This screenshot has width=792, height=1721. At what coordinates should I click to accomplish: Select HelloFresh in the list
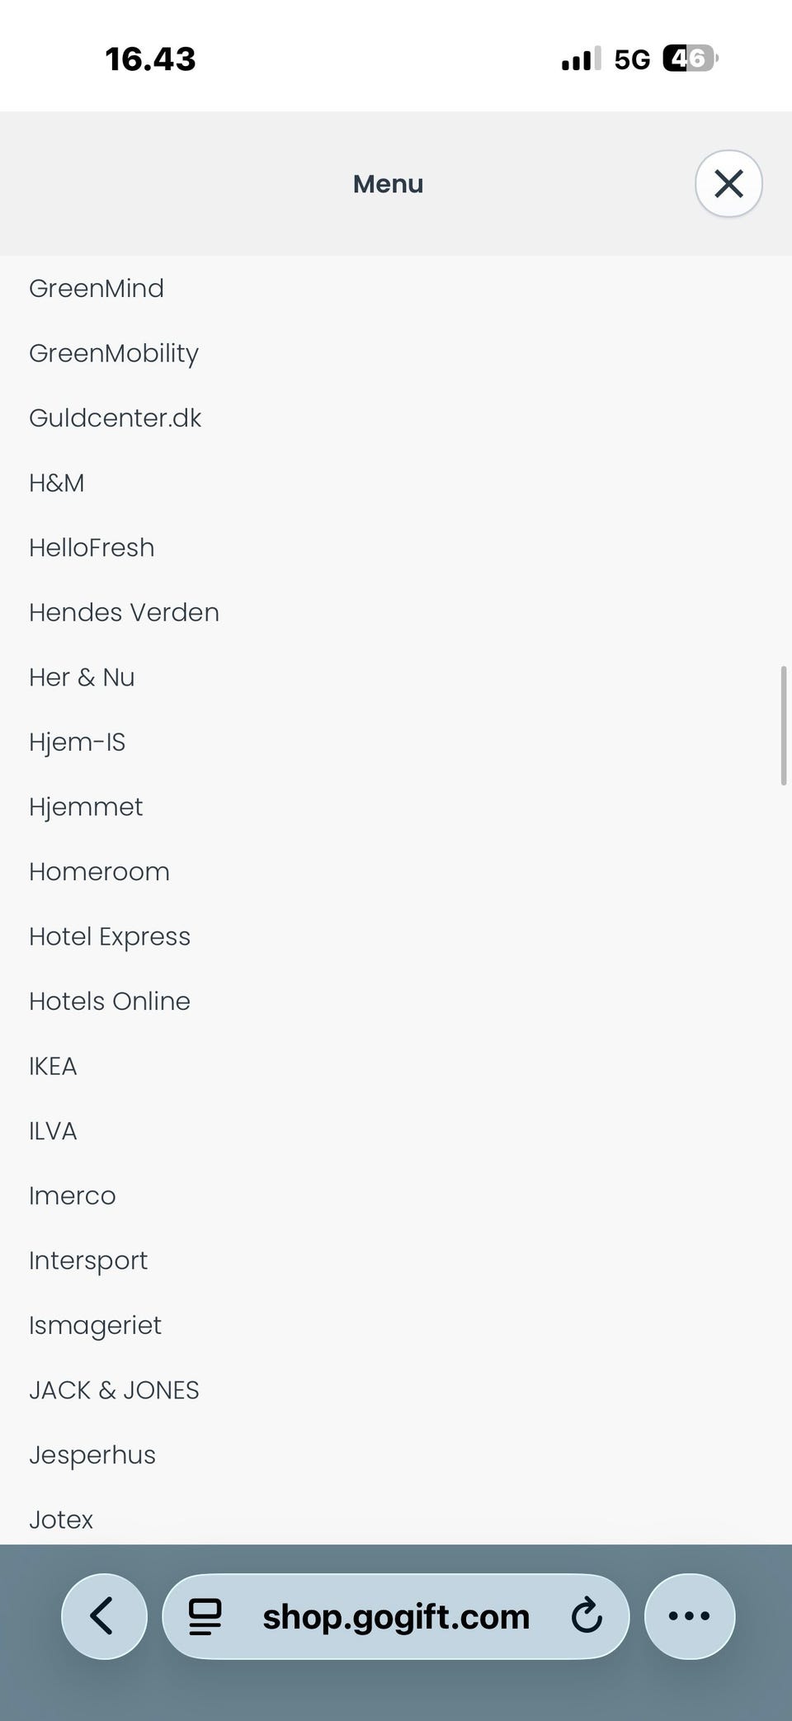pos(92,548)
